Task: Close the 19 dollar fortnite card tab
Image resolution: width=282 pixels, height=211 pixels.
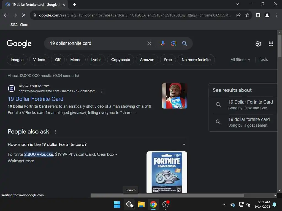Action: coord(64,5)
